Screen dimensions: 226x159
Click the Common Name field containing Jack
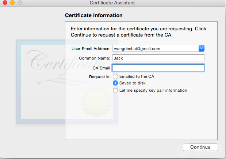(x=158, y=58)
